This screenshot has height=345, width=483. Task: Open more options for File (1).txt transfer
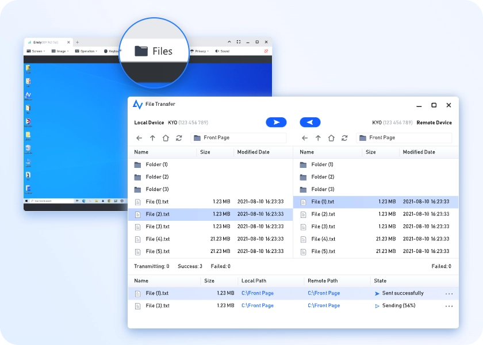tap(449, 294)
